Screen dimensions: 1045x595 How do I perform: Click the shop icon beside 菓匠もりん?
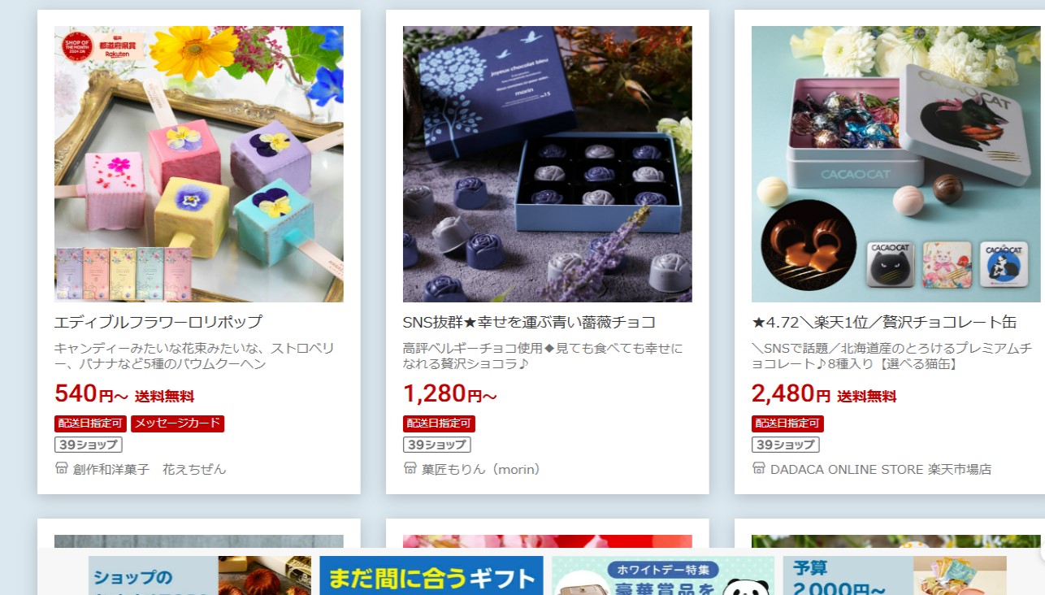click(410, 468)
